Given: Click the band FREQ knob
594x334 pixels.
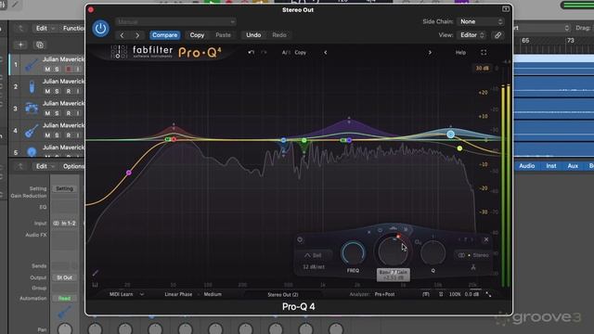Looking at the screenshot, I should 353,253.
